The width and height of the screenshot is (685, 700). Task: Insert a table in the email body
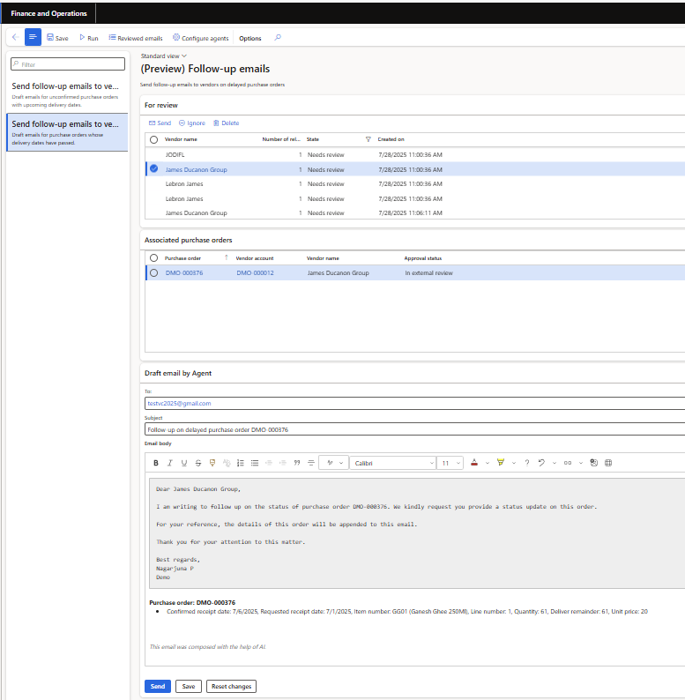[x=608, y=463]
